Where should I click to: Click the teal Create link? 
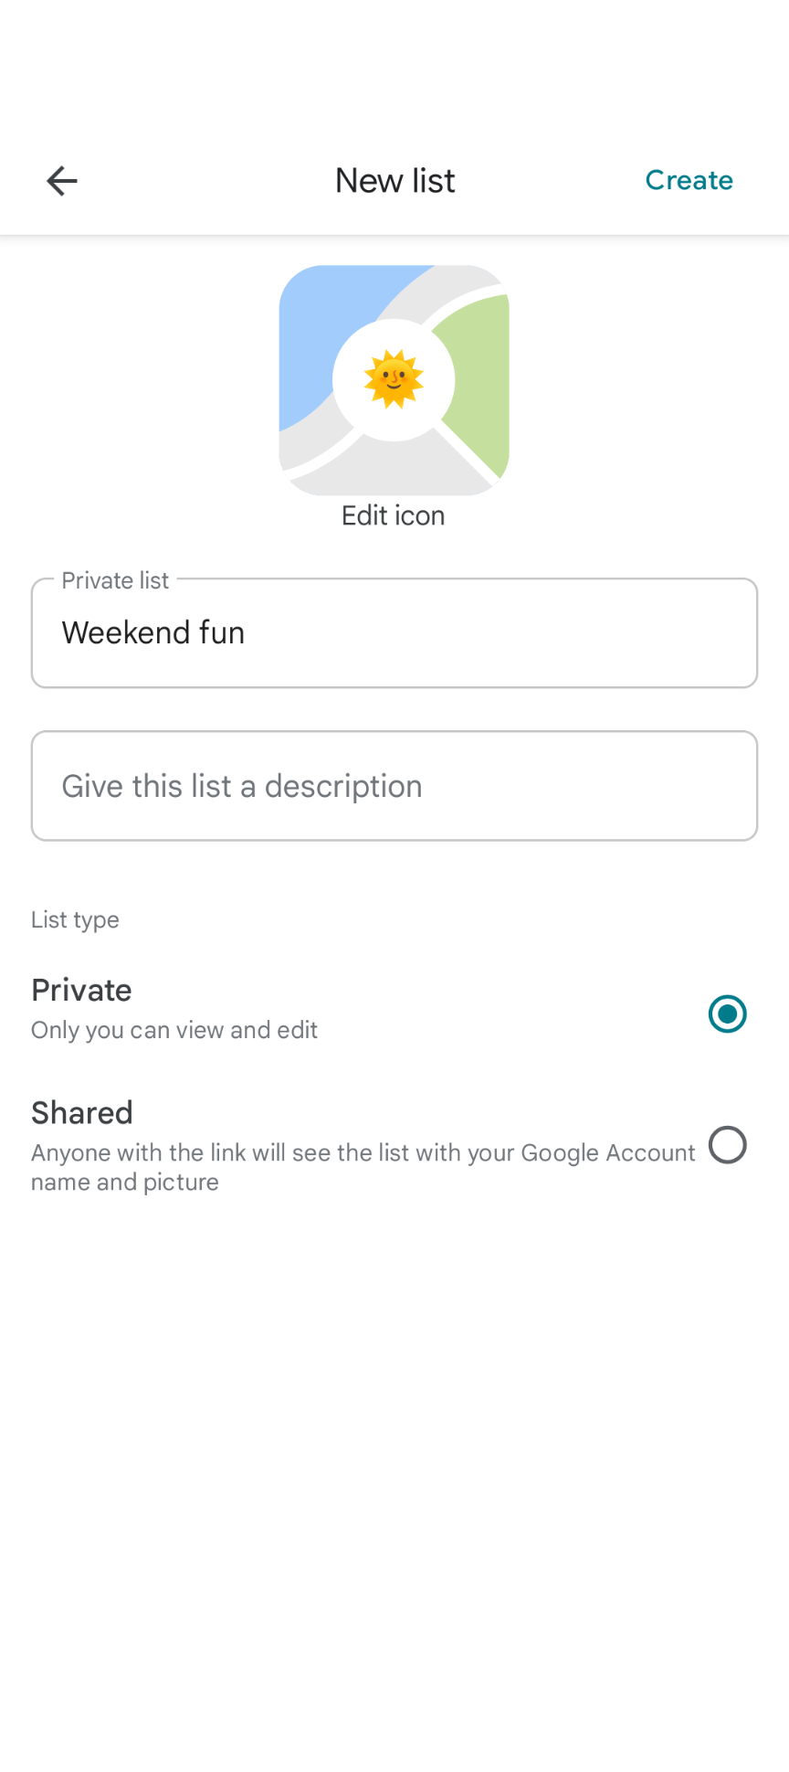[689, 180]
